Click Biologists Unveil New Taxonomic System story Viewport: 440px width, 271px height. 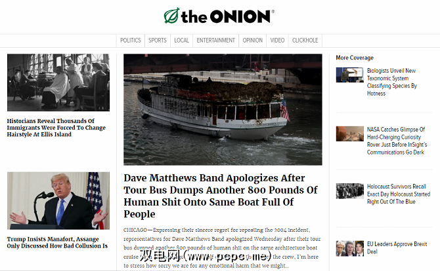click(x=392, y=82)
